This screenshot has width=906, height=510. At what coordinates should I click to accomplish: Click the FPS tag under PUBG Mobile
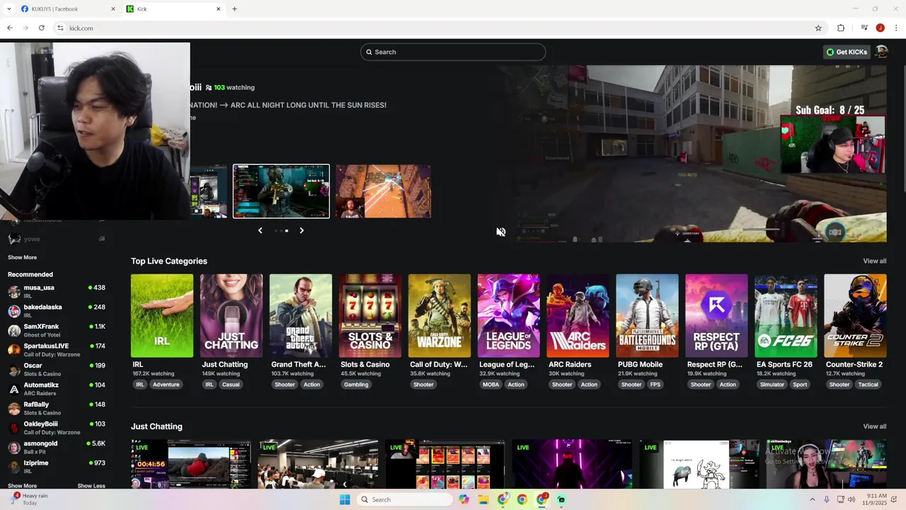point(655,385)
